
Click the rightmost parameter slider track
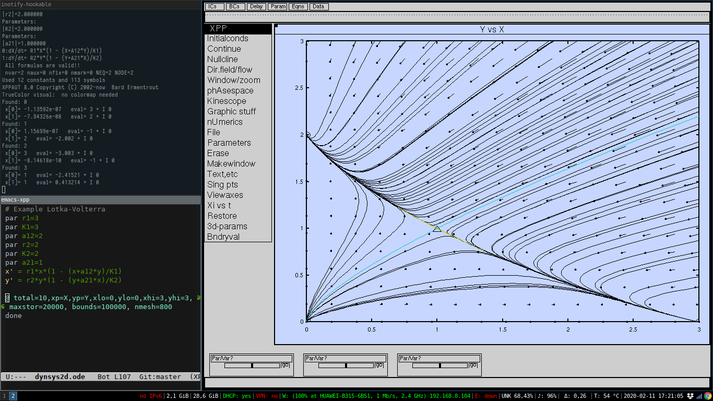pos(440,365)
